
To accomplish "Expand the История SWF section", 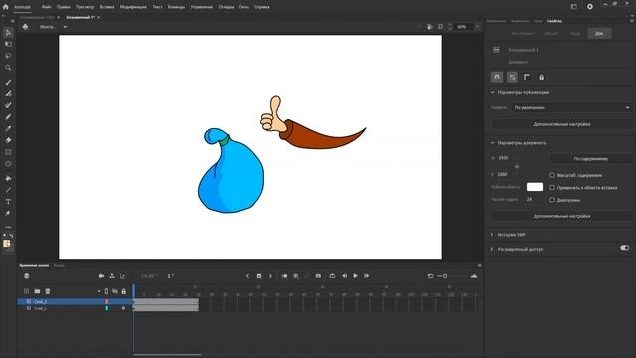I will 493,235.
